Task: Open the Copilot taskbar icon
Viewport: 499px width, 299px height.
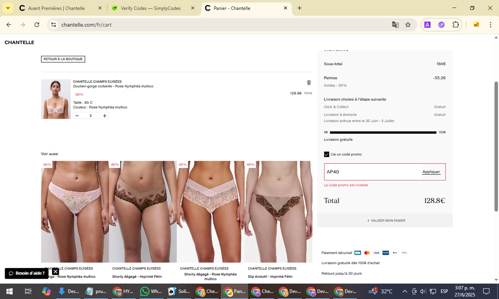Action: tap(47, 291)
